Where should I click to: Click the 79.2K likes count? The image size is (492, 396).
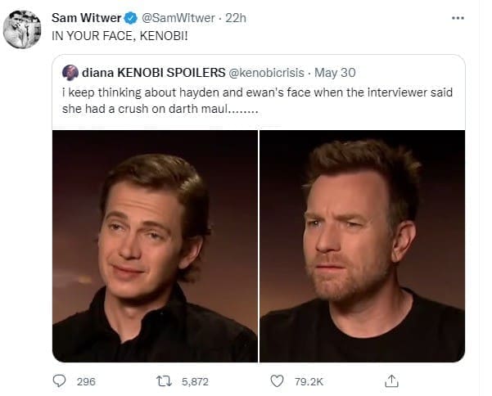pyautogui.click(x=310, y=380)
